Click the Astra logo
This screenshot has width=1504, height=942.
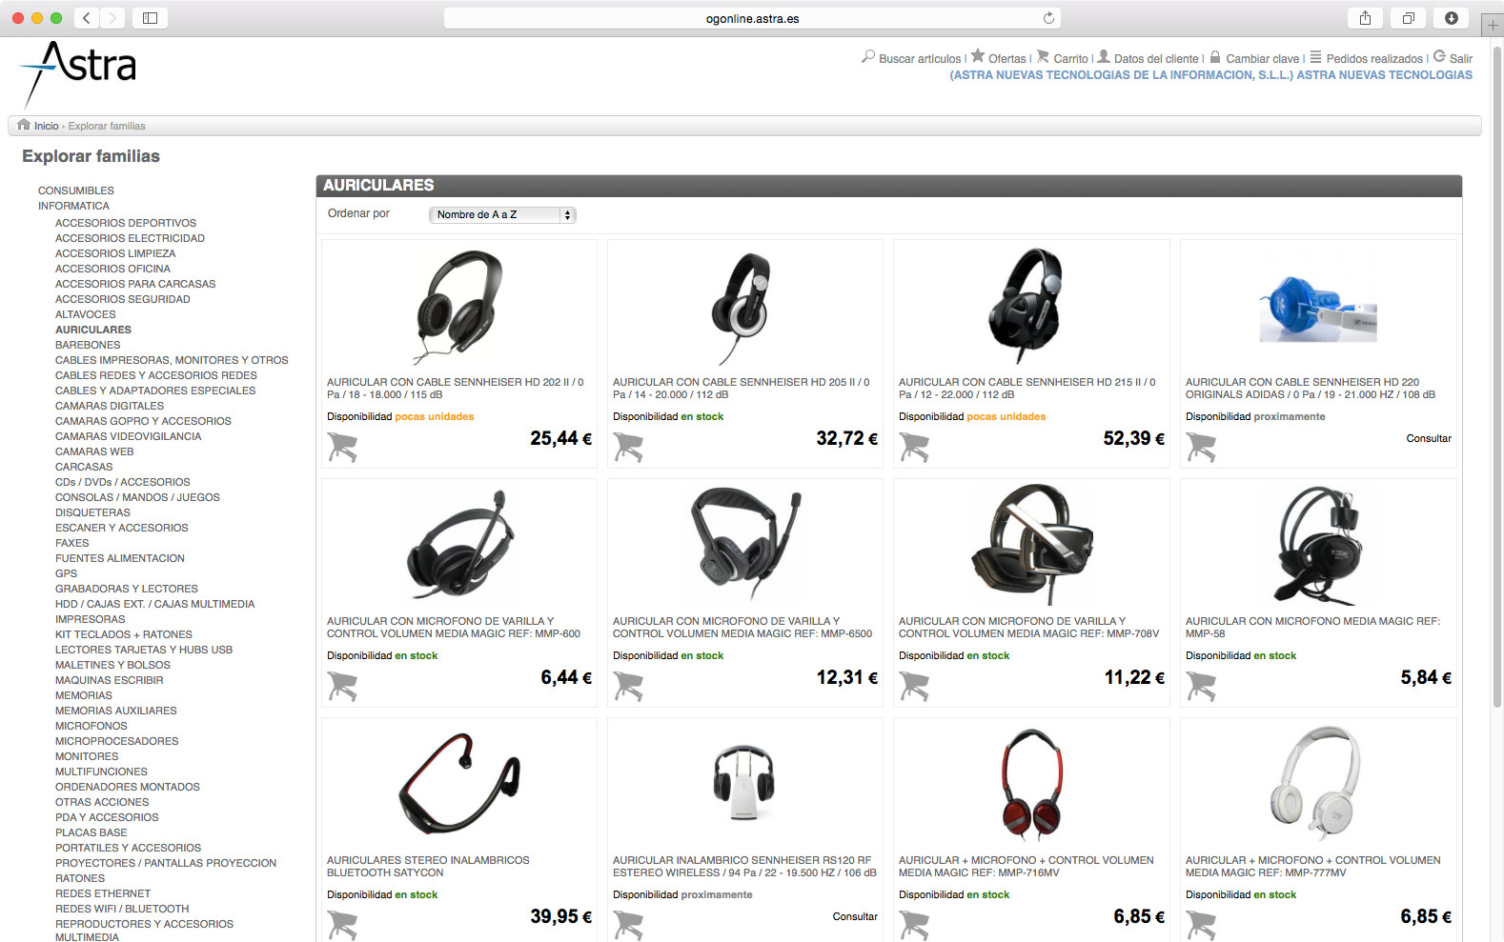(78, 72)
